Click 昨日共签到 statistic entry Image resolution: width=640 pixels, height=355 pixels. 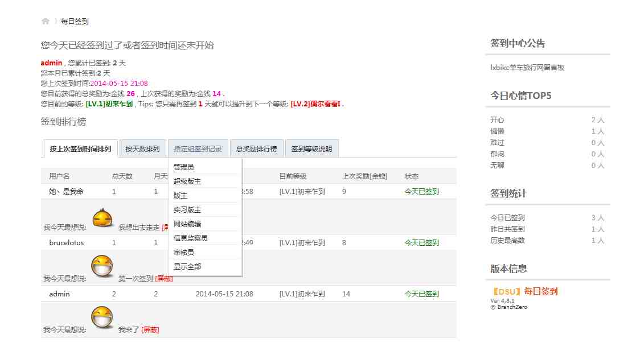[507, 229]
